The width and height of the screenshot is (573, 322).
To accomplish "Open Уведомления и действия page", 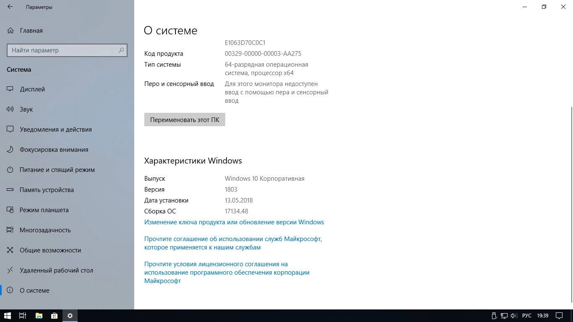I will click(67, 130).
